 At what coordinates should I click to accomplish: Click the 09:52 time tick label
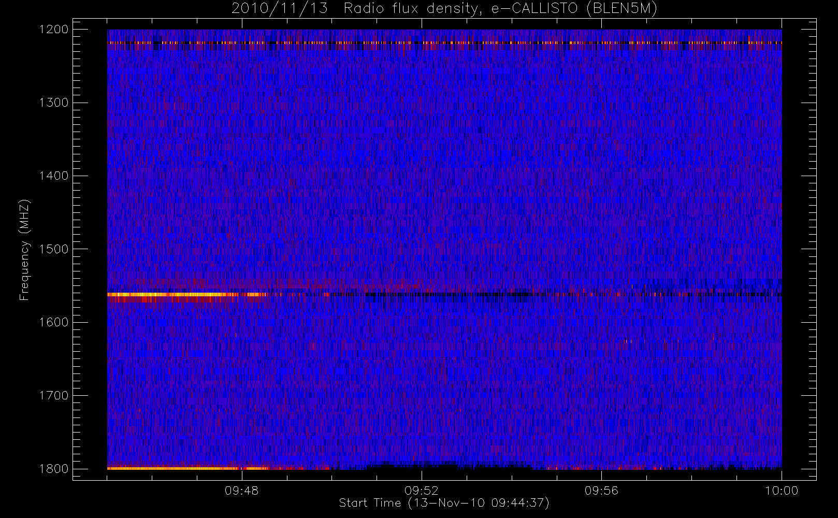click(x=422, y=491)
